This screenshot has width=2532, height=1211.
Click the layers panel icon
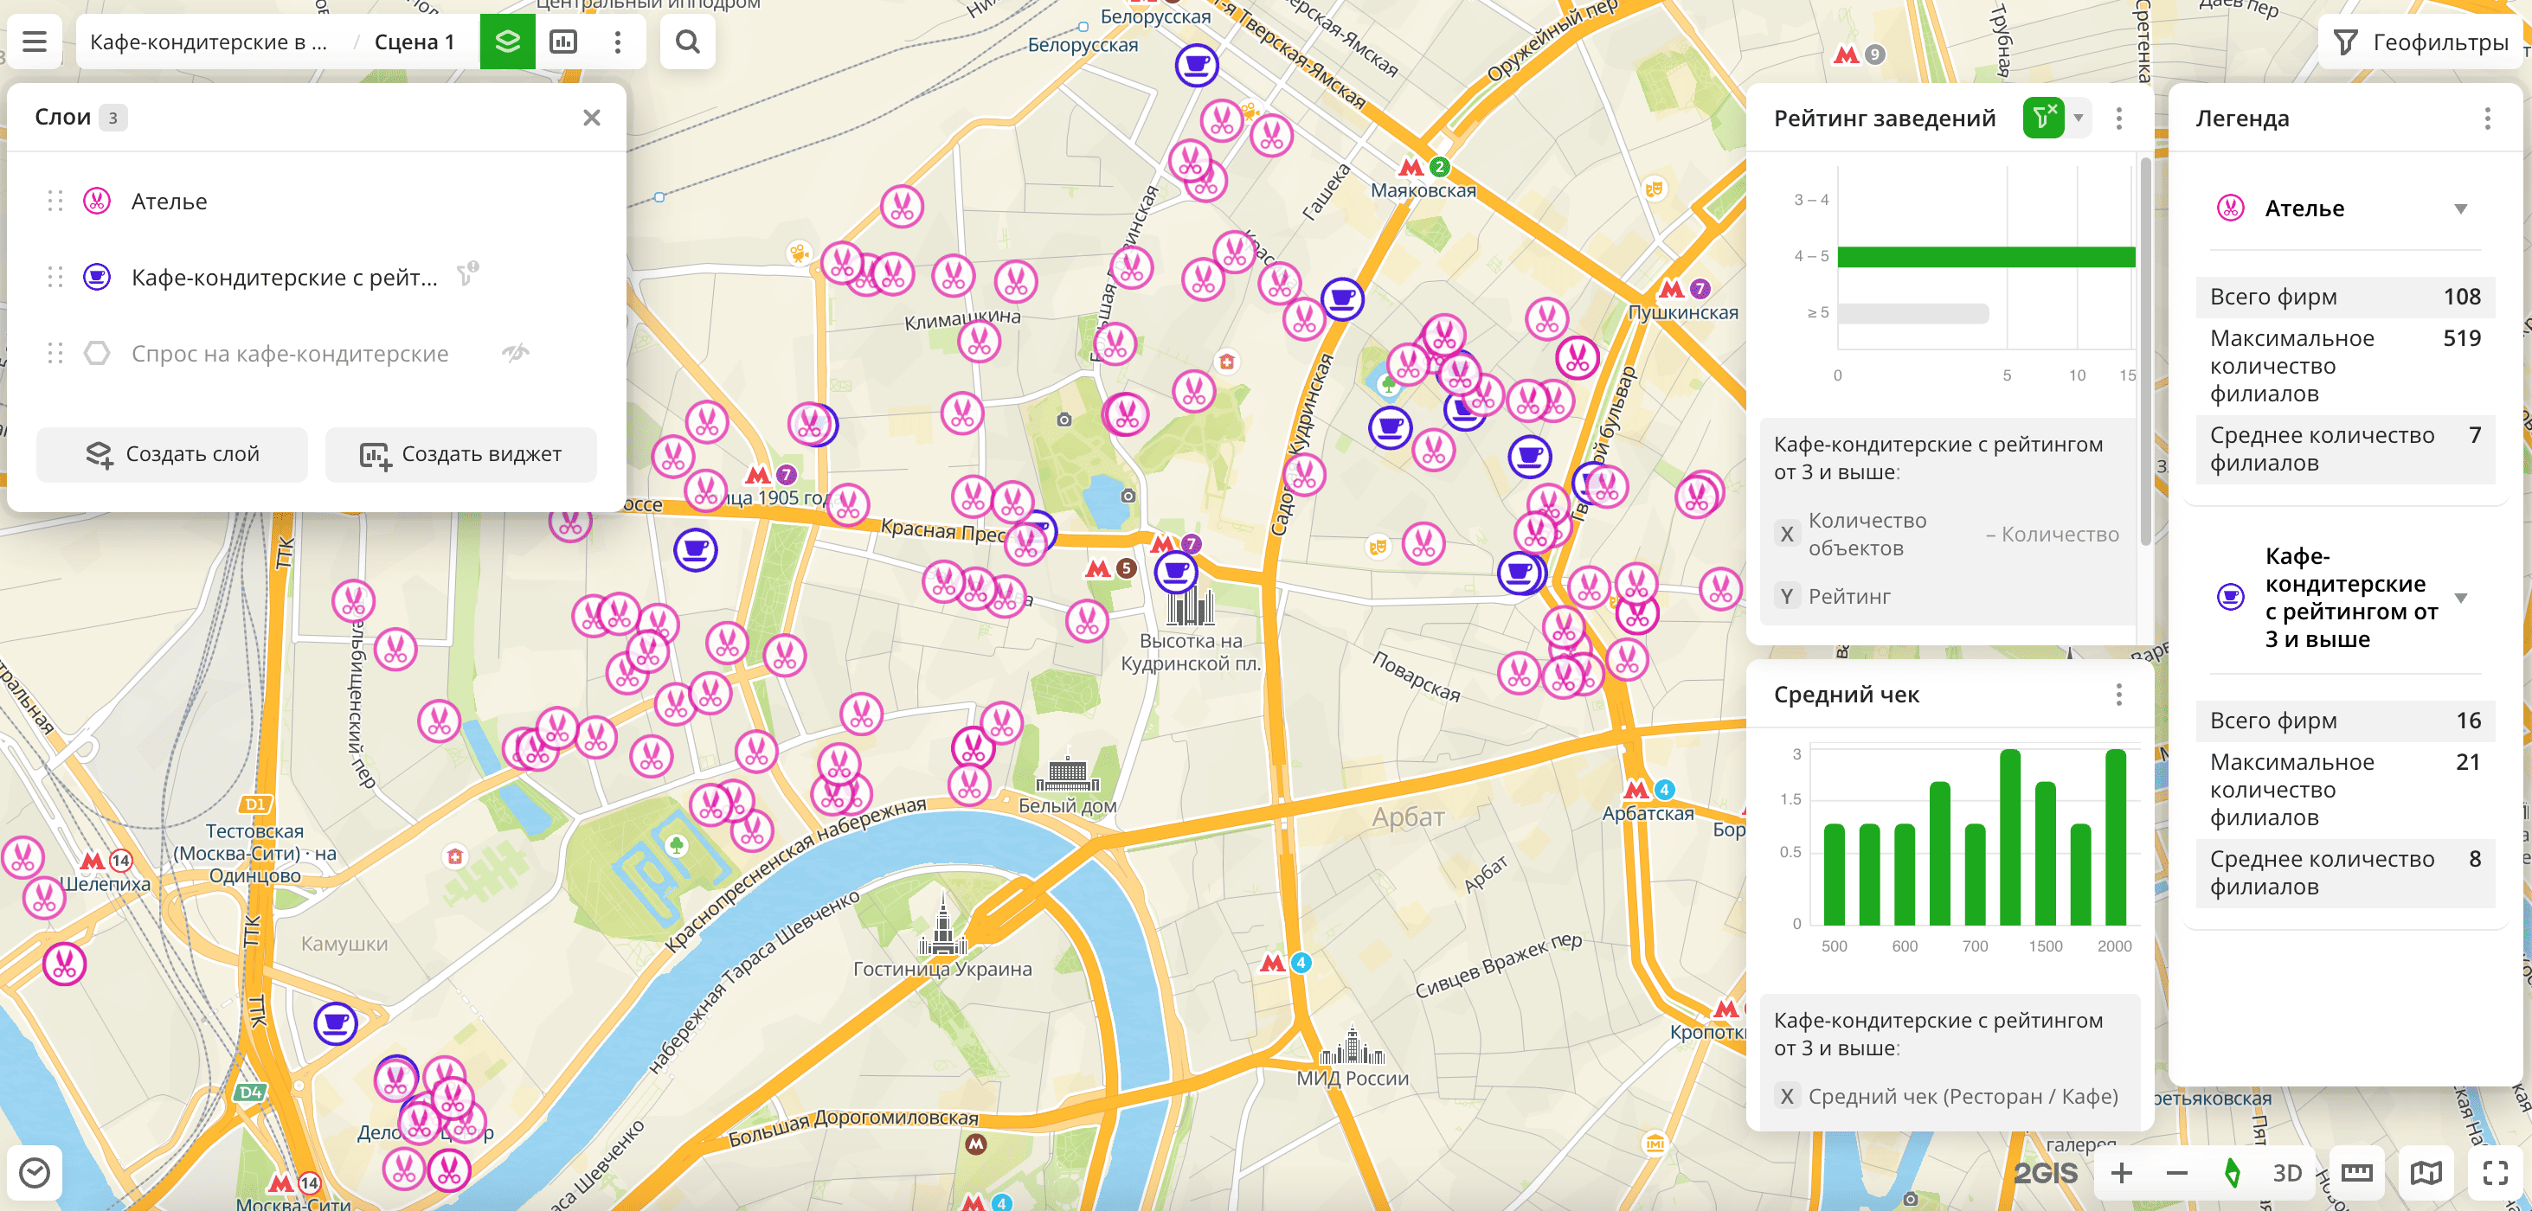tap(507, 42)
